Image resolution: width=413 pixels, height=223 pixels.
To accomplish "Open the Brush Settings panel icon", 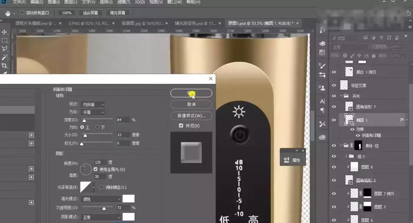I will [x=322, y=66].
